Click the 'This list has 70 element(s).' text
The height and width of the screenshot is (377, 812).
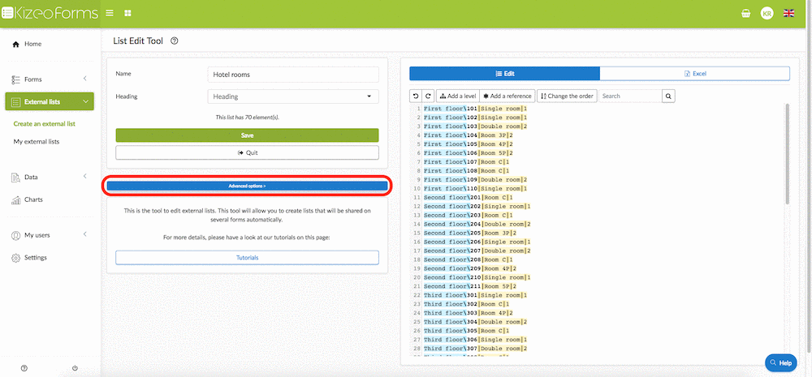[247, 118]
